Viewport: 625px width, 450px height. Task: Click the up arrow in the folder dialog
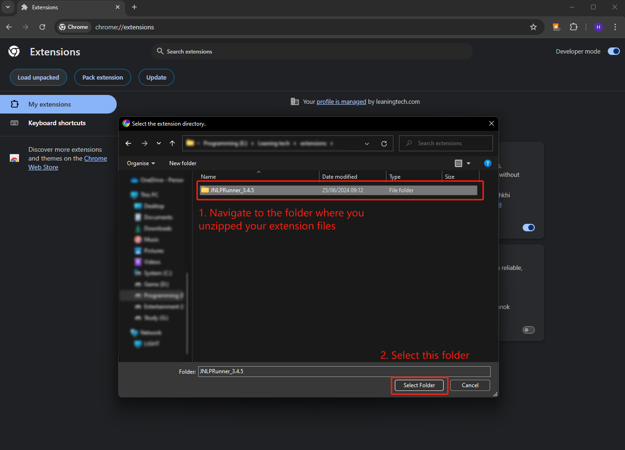tap(173, 143)
